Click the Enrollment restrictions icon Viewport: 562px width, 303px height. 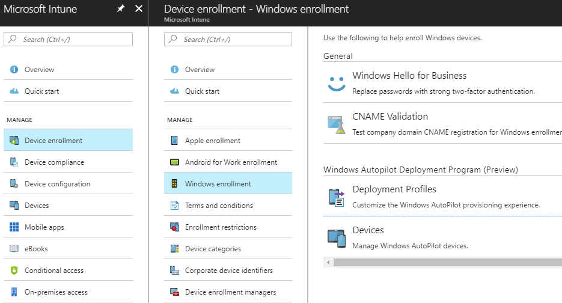click(x=174, y=227)
